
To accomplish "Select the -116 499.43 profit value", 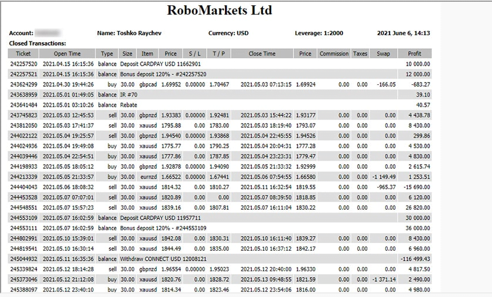I will pyautogui.click(x=412, y=259).
